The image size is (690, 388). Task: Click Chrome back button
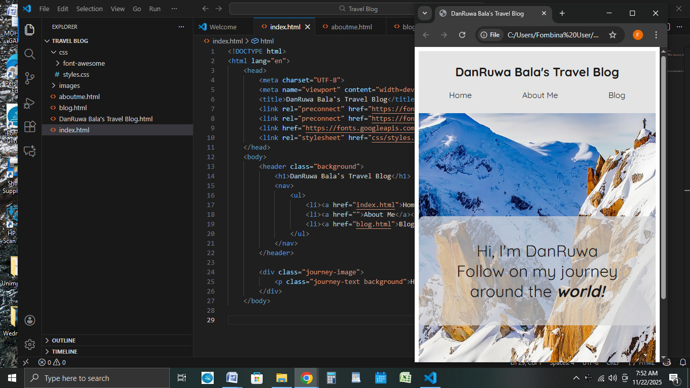[426, 35]
